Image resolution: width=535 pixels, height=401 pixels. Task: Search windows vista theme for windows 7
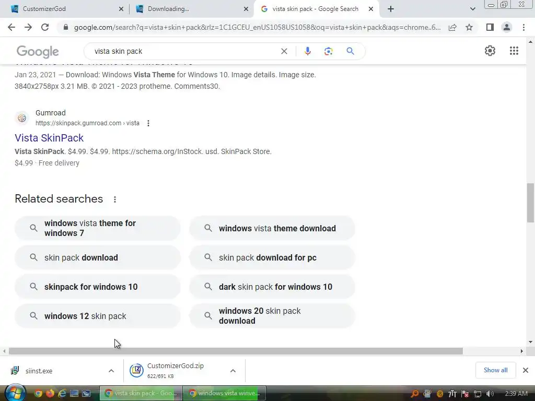(x=98, y=228)
